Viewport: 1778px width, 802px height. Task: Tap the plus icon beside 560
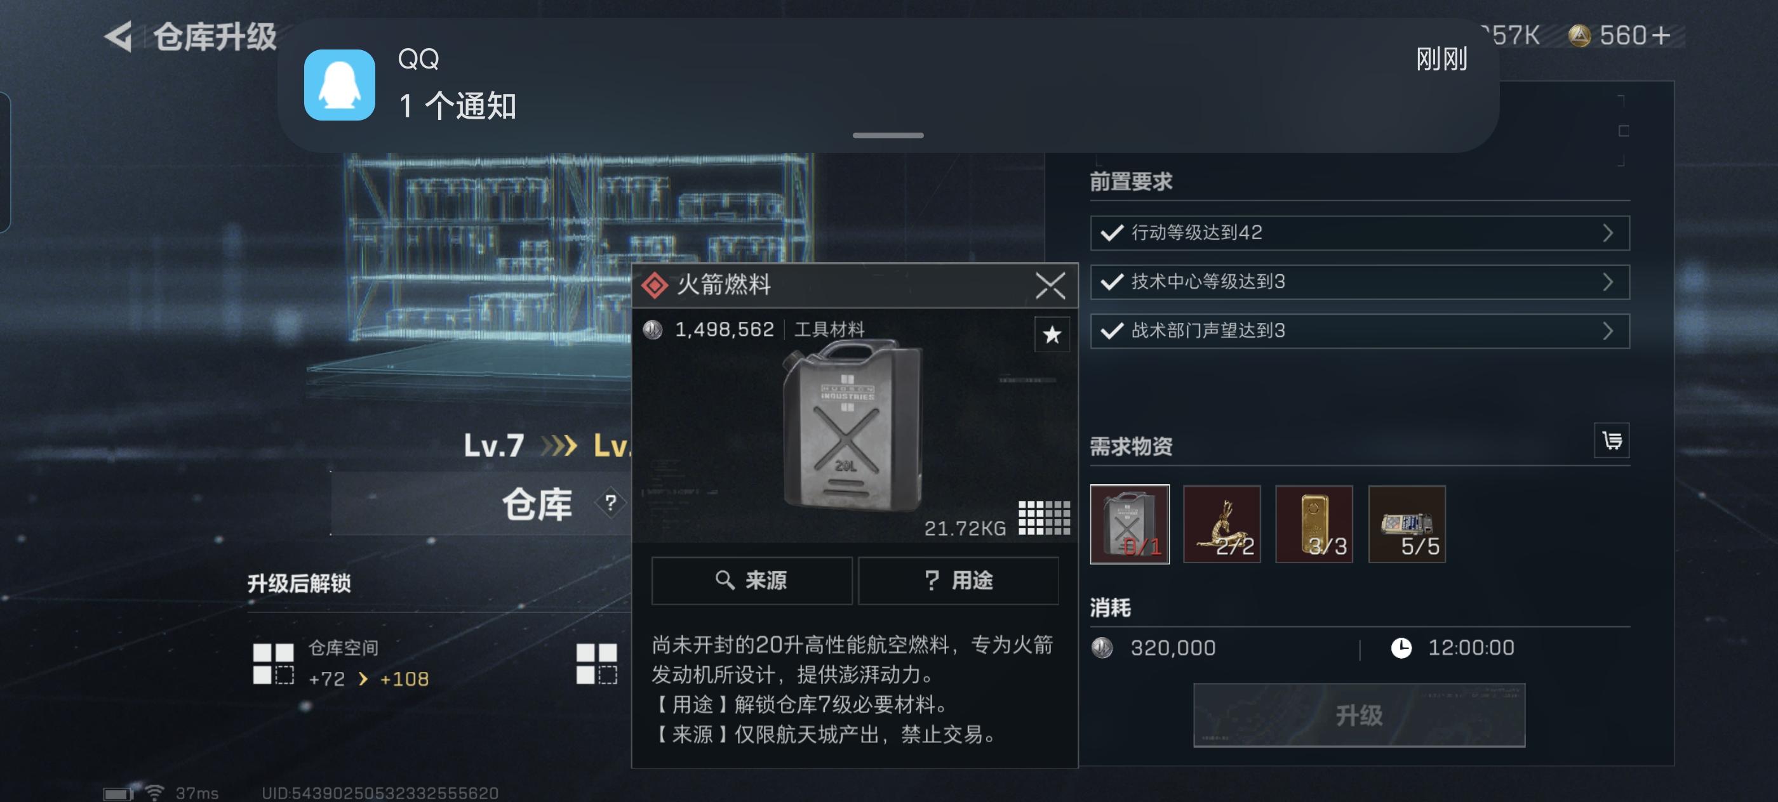(x=1661, y=35)
